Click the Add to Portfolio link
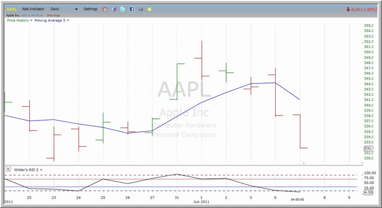The height and width of the screenshot is (208, 382). coord(32,15)
